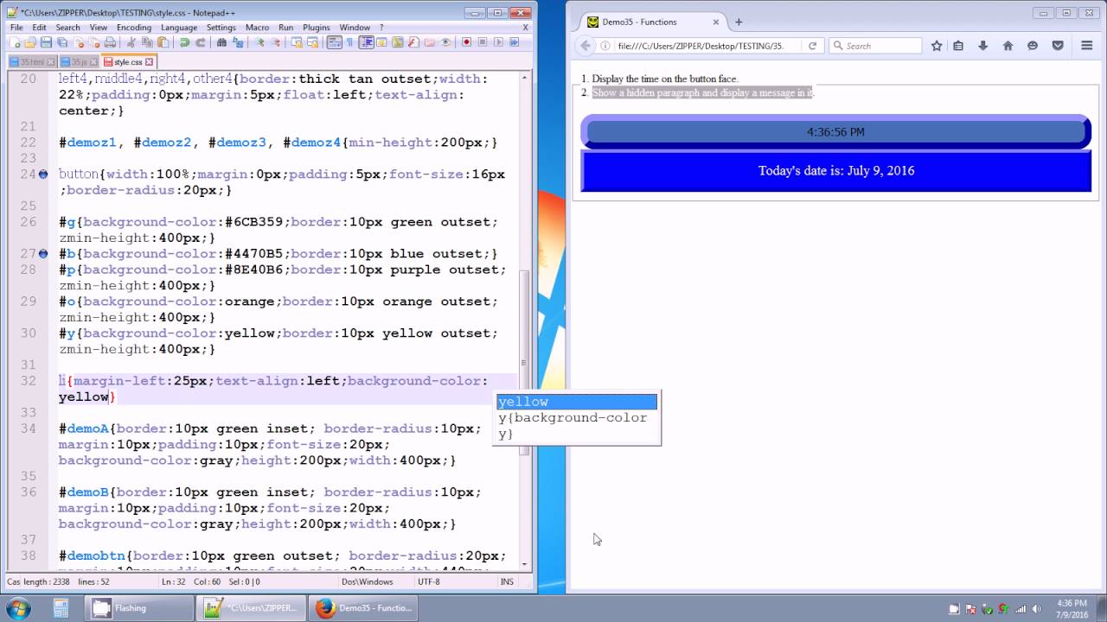Toggle bookmark on line 24
This screenshot has height=622, width=1107.
pos(43,175)
